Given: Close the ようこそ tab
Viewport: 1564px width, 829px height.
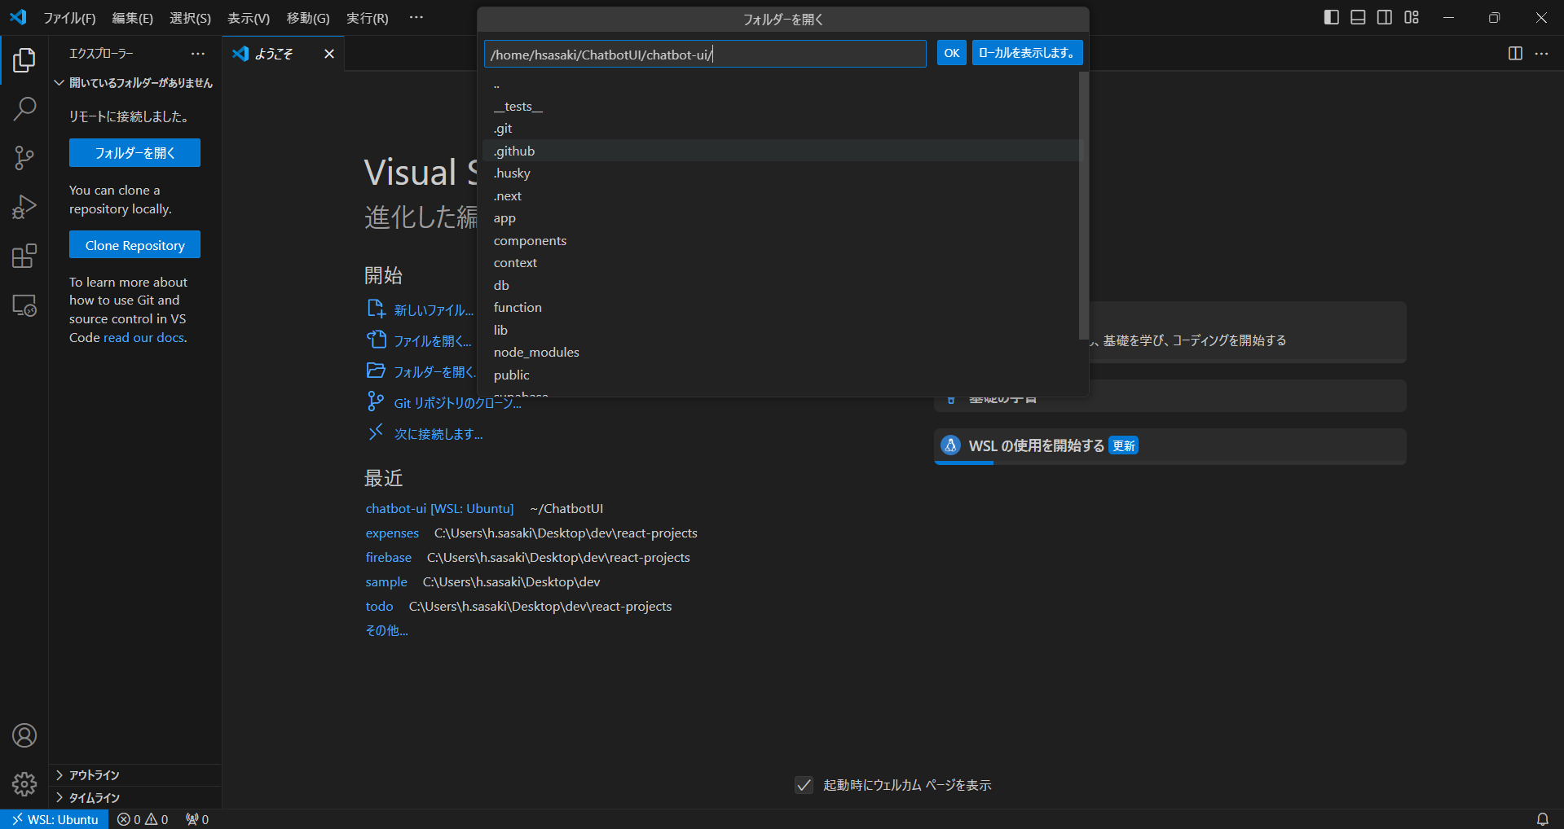Looking at the screenshot, I should point(329,54).
